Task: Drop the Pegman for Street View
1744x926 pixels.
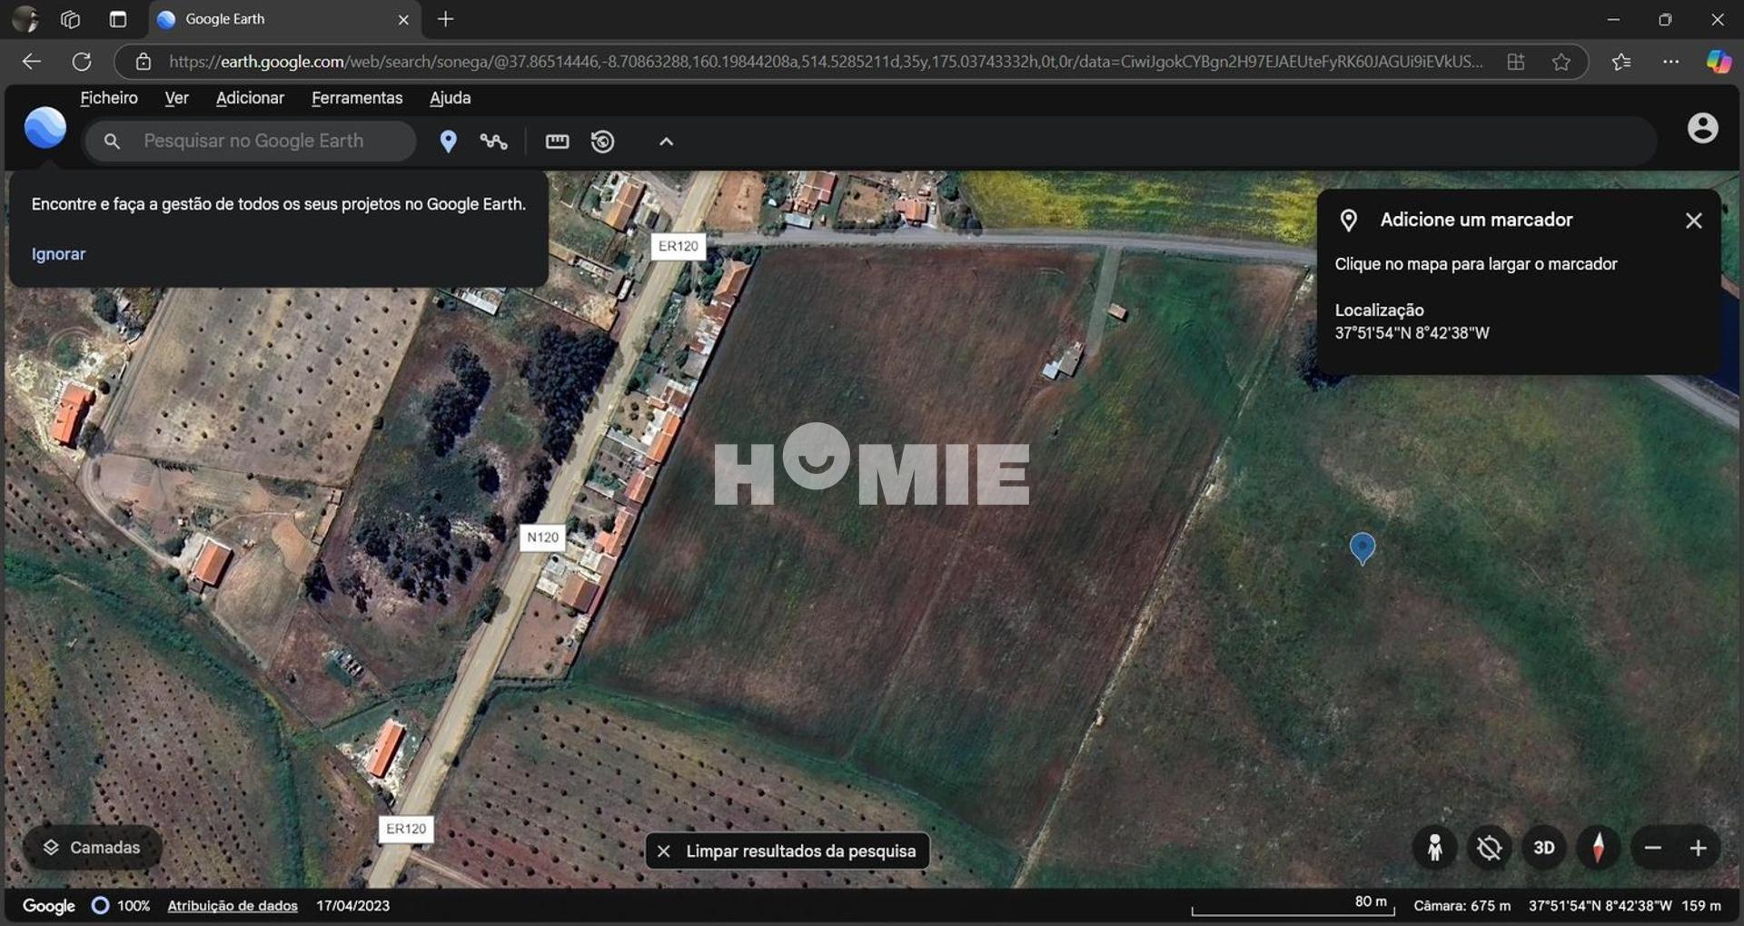Action: click(x=1435, y=848)
